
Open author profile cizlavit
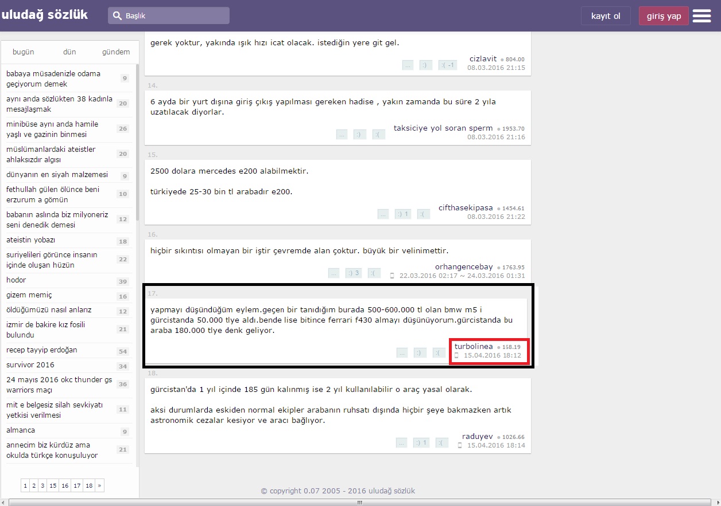(483, 59)
